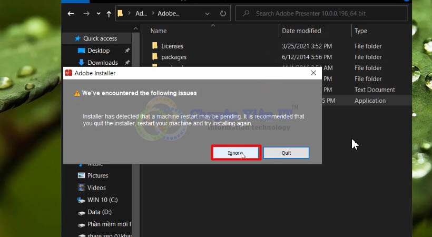Open Quick access in navigation pane
432x237 pixels.
pyautogui.click(x=100, y=38)
